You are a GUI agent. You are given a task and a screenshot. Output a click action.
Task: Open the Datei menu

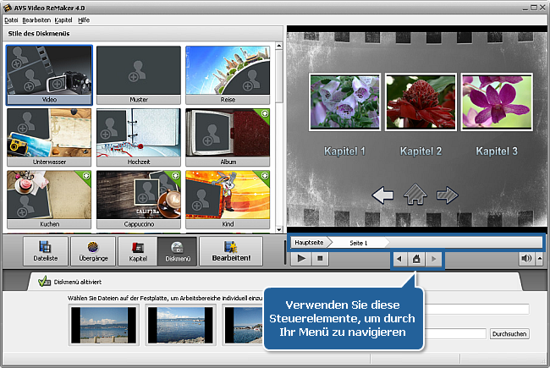tap(11, 19)
